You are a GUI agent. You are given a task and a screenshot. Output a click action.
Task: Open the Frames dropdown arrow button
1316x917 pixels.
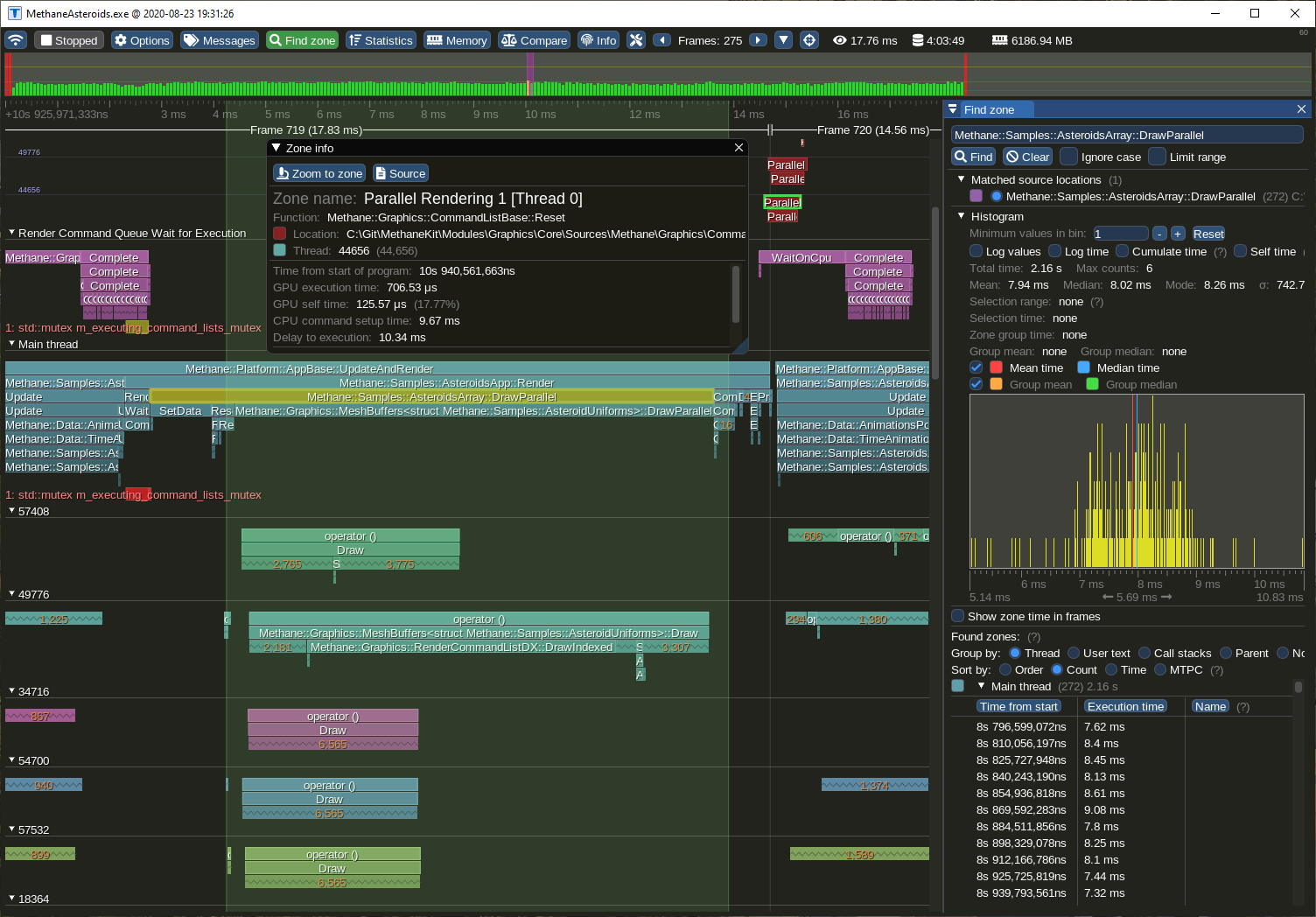(784, 40)
